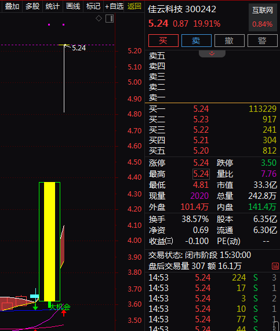Click 总量 value 242.8万

[262, 196]
